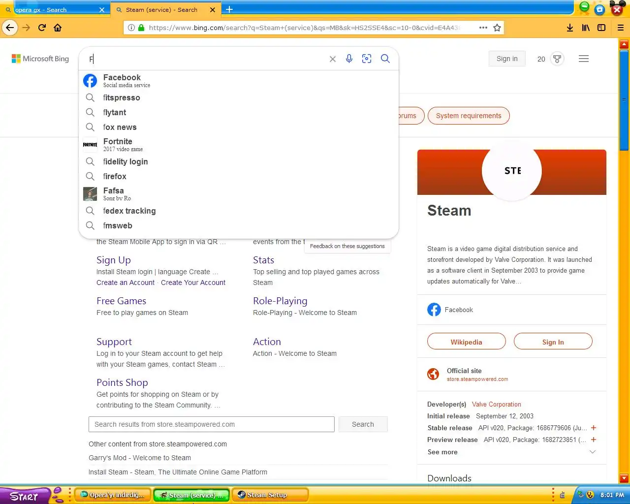Viewport: 630px width, 504px height.
Task: Click the Create Your Account link
Action: point(193,283)
